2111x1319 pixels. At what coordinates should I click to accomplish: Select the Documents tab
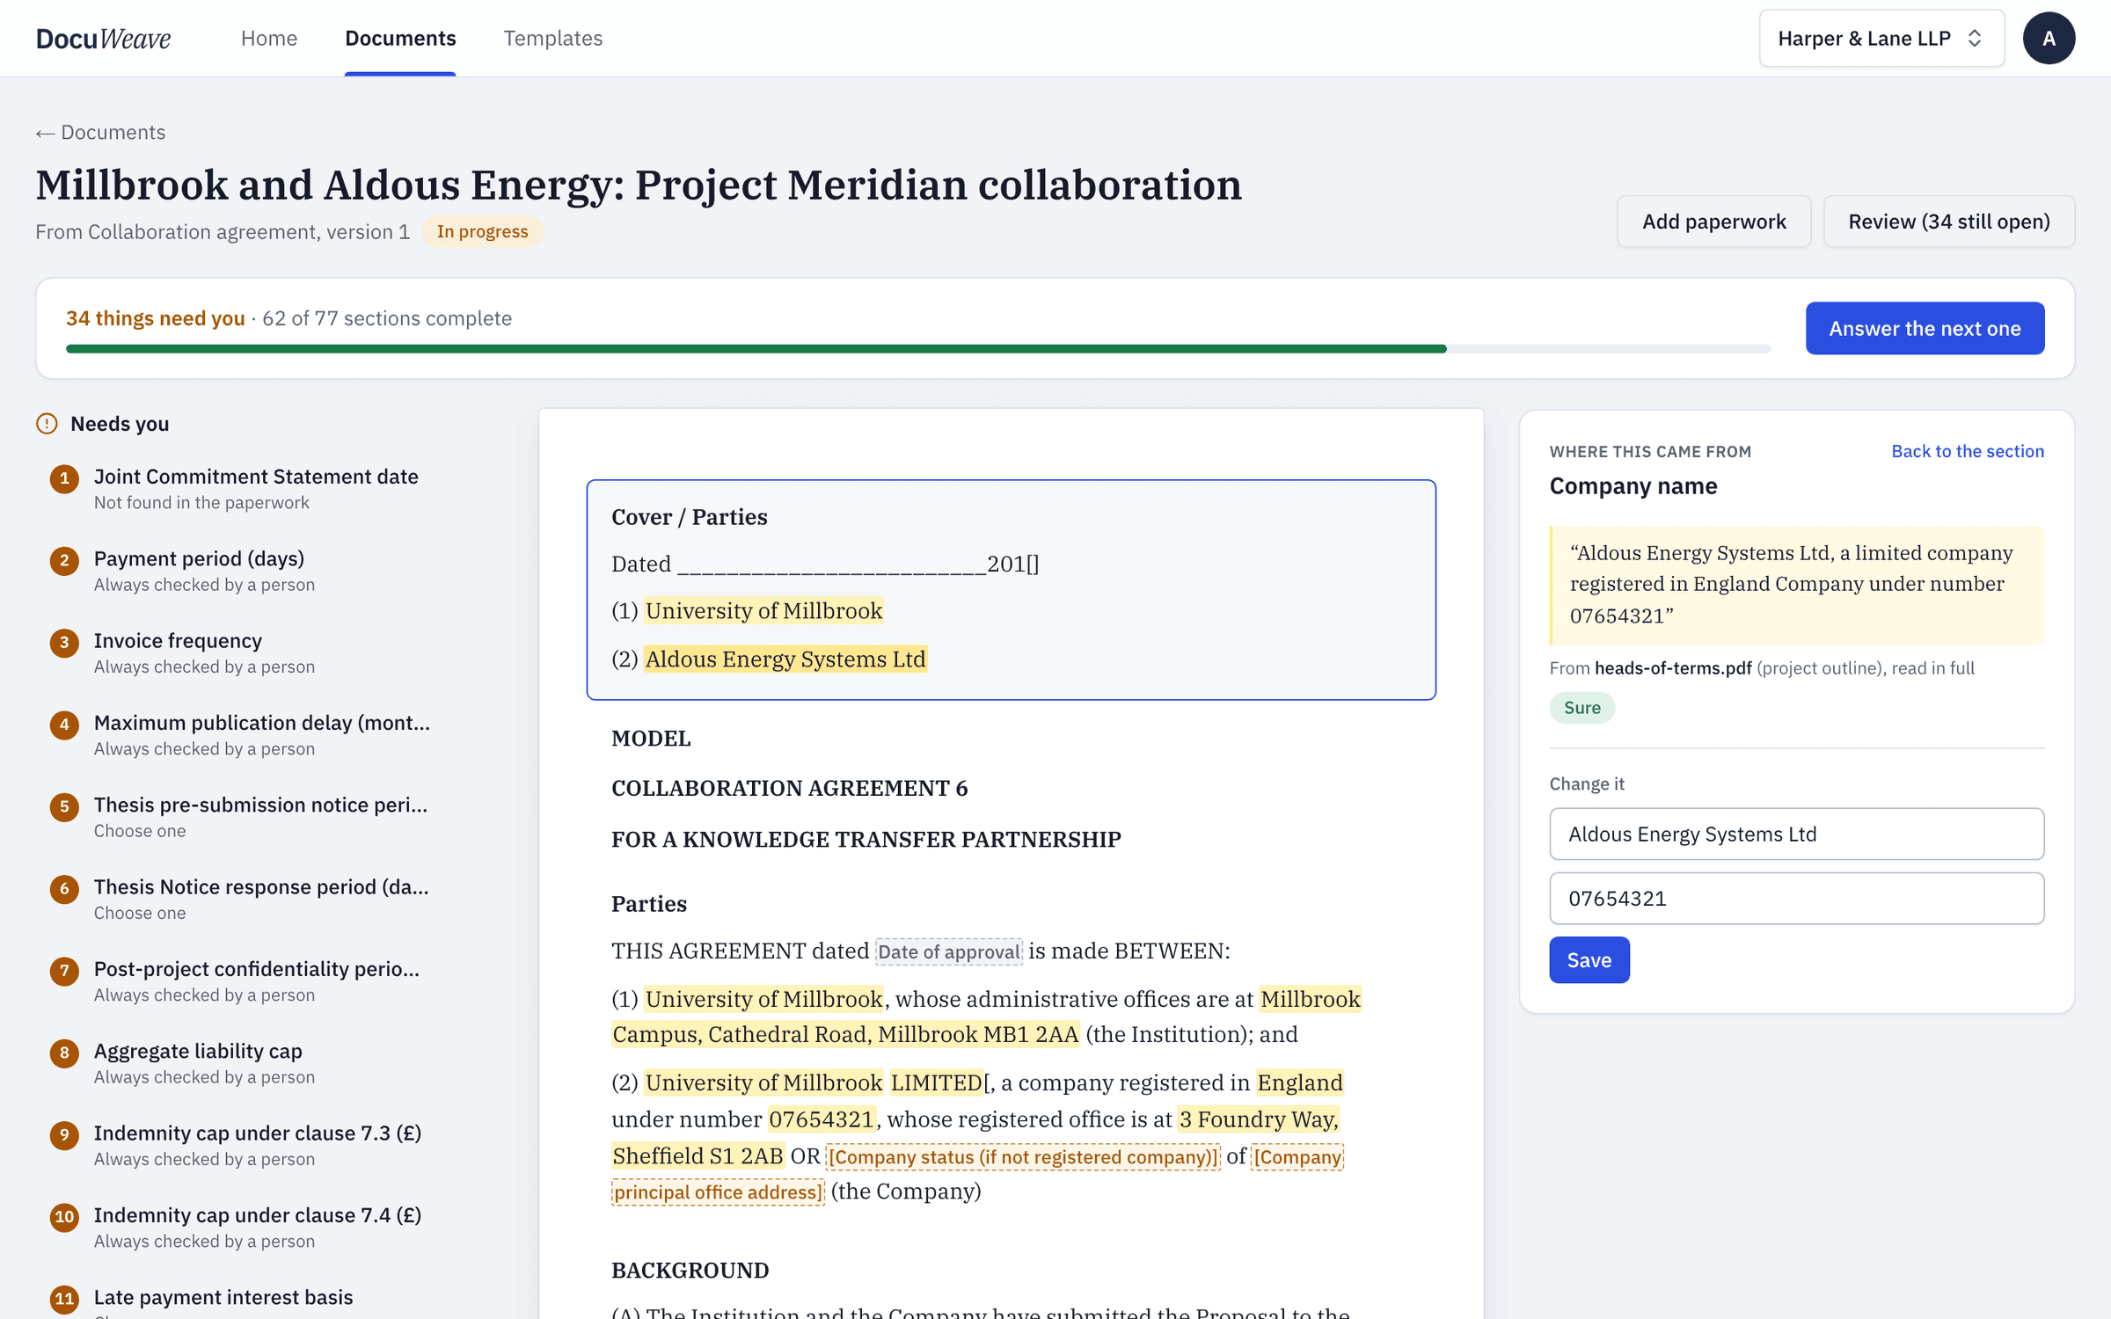[x=400, y=39]
